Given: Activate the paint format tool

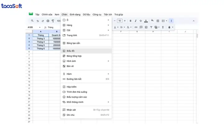Looking at the screenshot, I should (x=53, y=21).
